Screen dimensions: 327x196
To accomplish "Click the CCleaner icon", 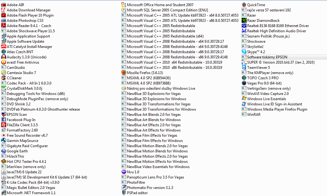I will pos(4,78).
